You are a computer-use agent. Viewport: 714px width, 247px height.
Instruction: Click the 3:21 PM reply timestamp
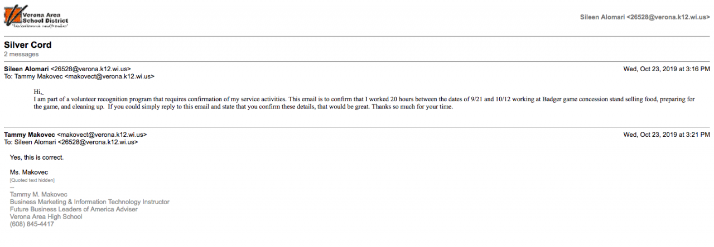(666, 135)
